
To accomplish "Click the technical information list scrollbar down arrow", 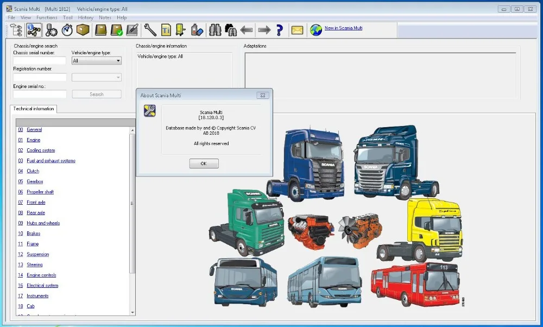I will tap(132, 312).
